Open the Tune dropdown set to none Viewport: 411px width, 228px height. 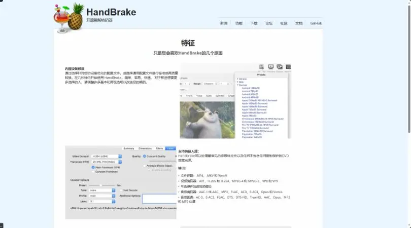(x=102, y=191)
